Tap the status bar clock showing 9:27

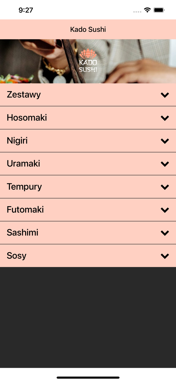point(26,10)
